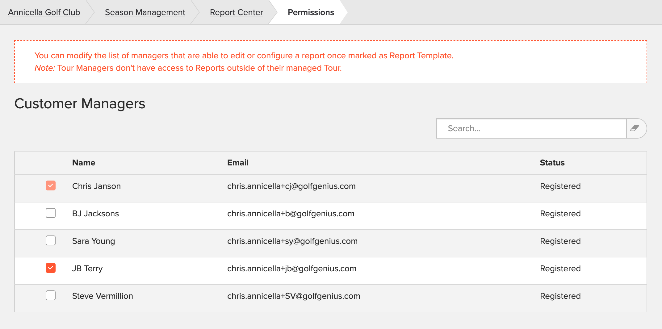This screenshot has width=662, height=329.
Task: Click the BJ Jacksons name cell
Action: coord(95,214)
